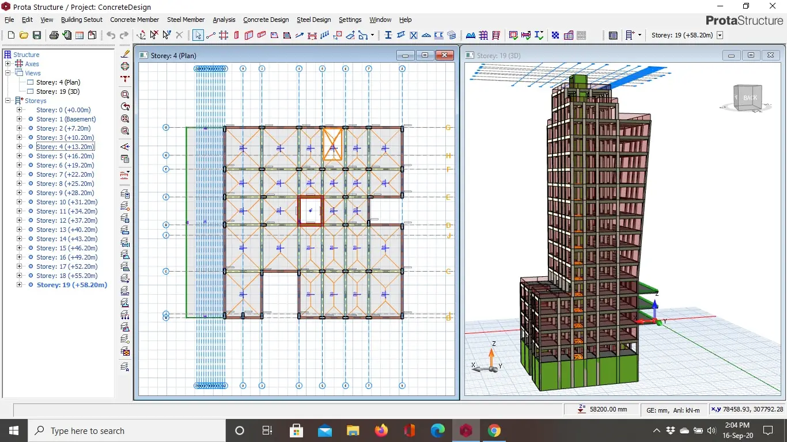The width and height of the screenshot is (787, 442).
Task: Open the Storey: 19 (+58.20m) dropdown
Action: pyautogui.click(x=720, y=35)
